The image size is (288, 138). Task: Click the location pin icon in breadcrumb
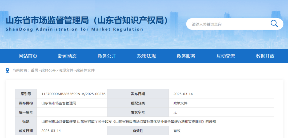tap(7, 70)
